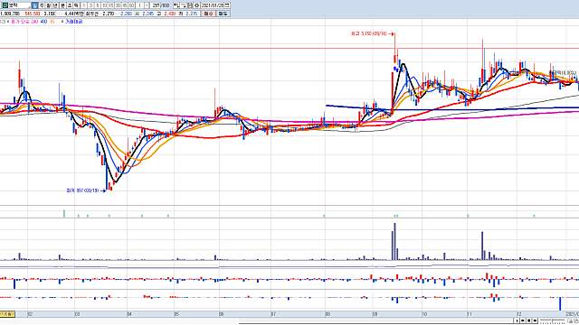Open the chart settings gear icon
This screenshot has height=325, width=579.
pyautogui.click(x=197, y=5)
